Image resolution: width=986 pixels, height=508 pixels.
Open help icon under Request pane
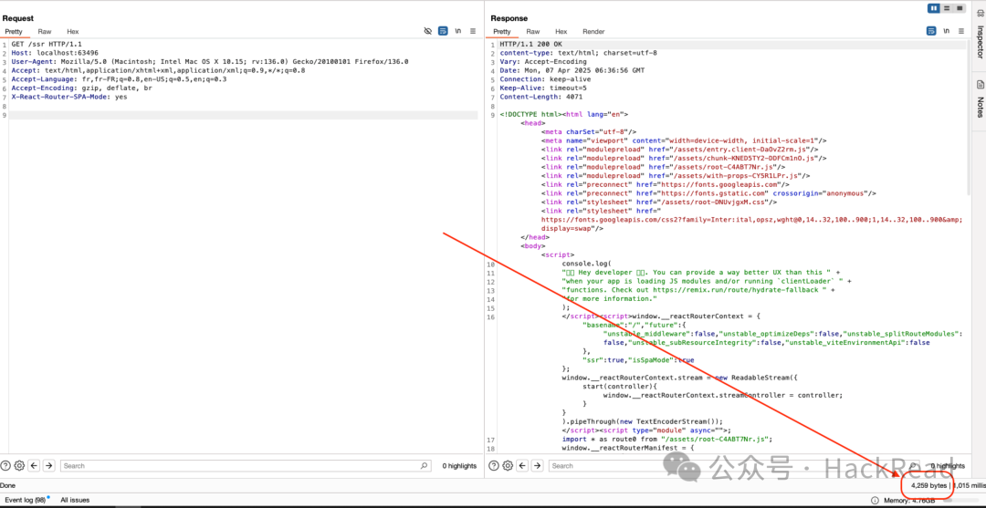(x=5, y=465)
